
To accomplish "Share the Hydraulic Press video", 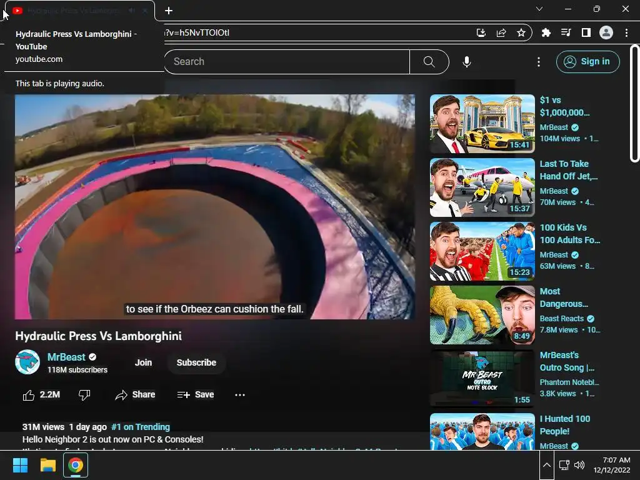I will tap(135, 395).
